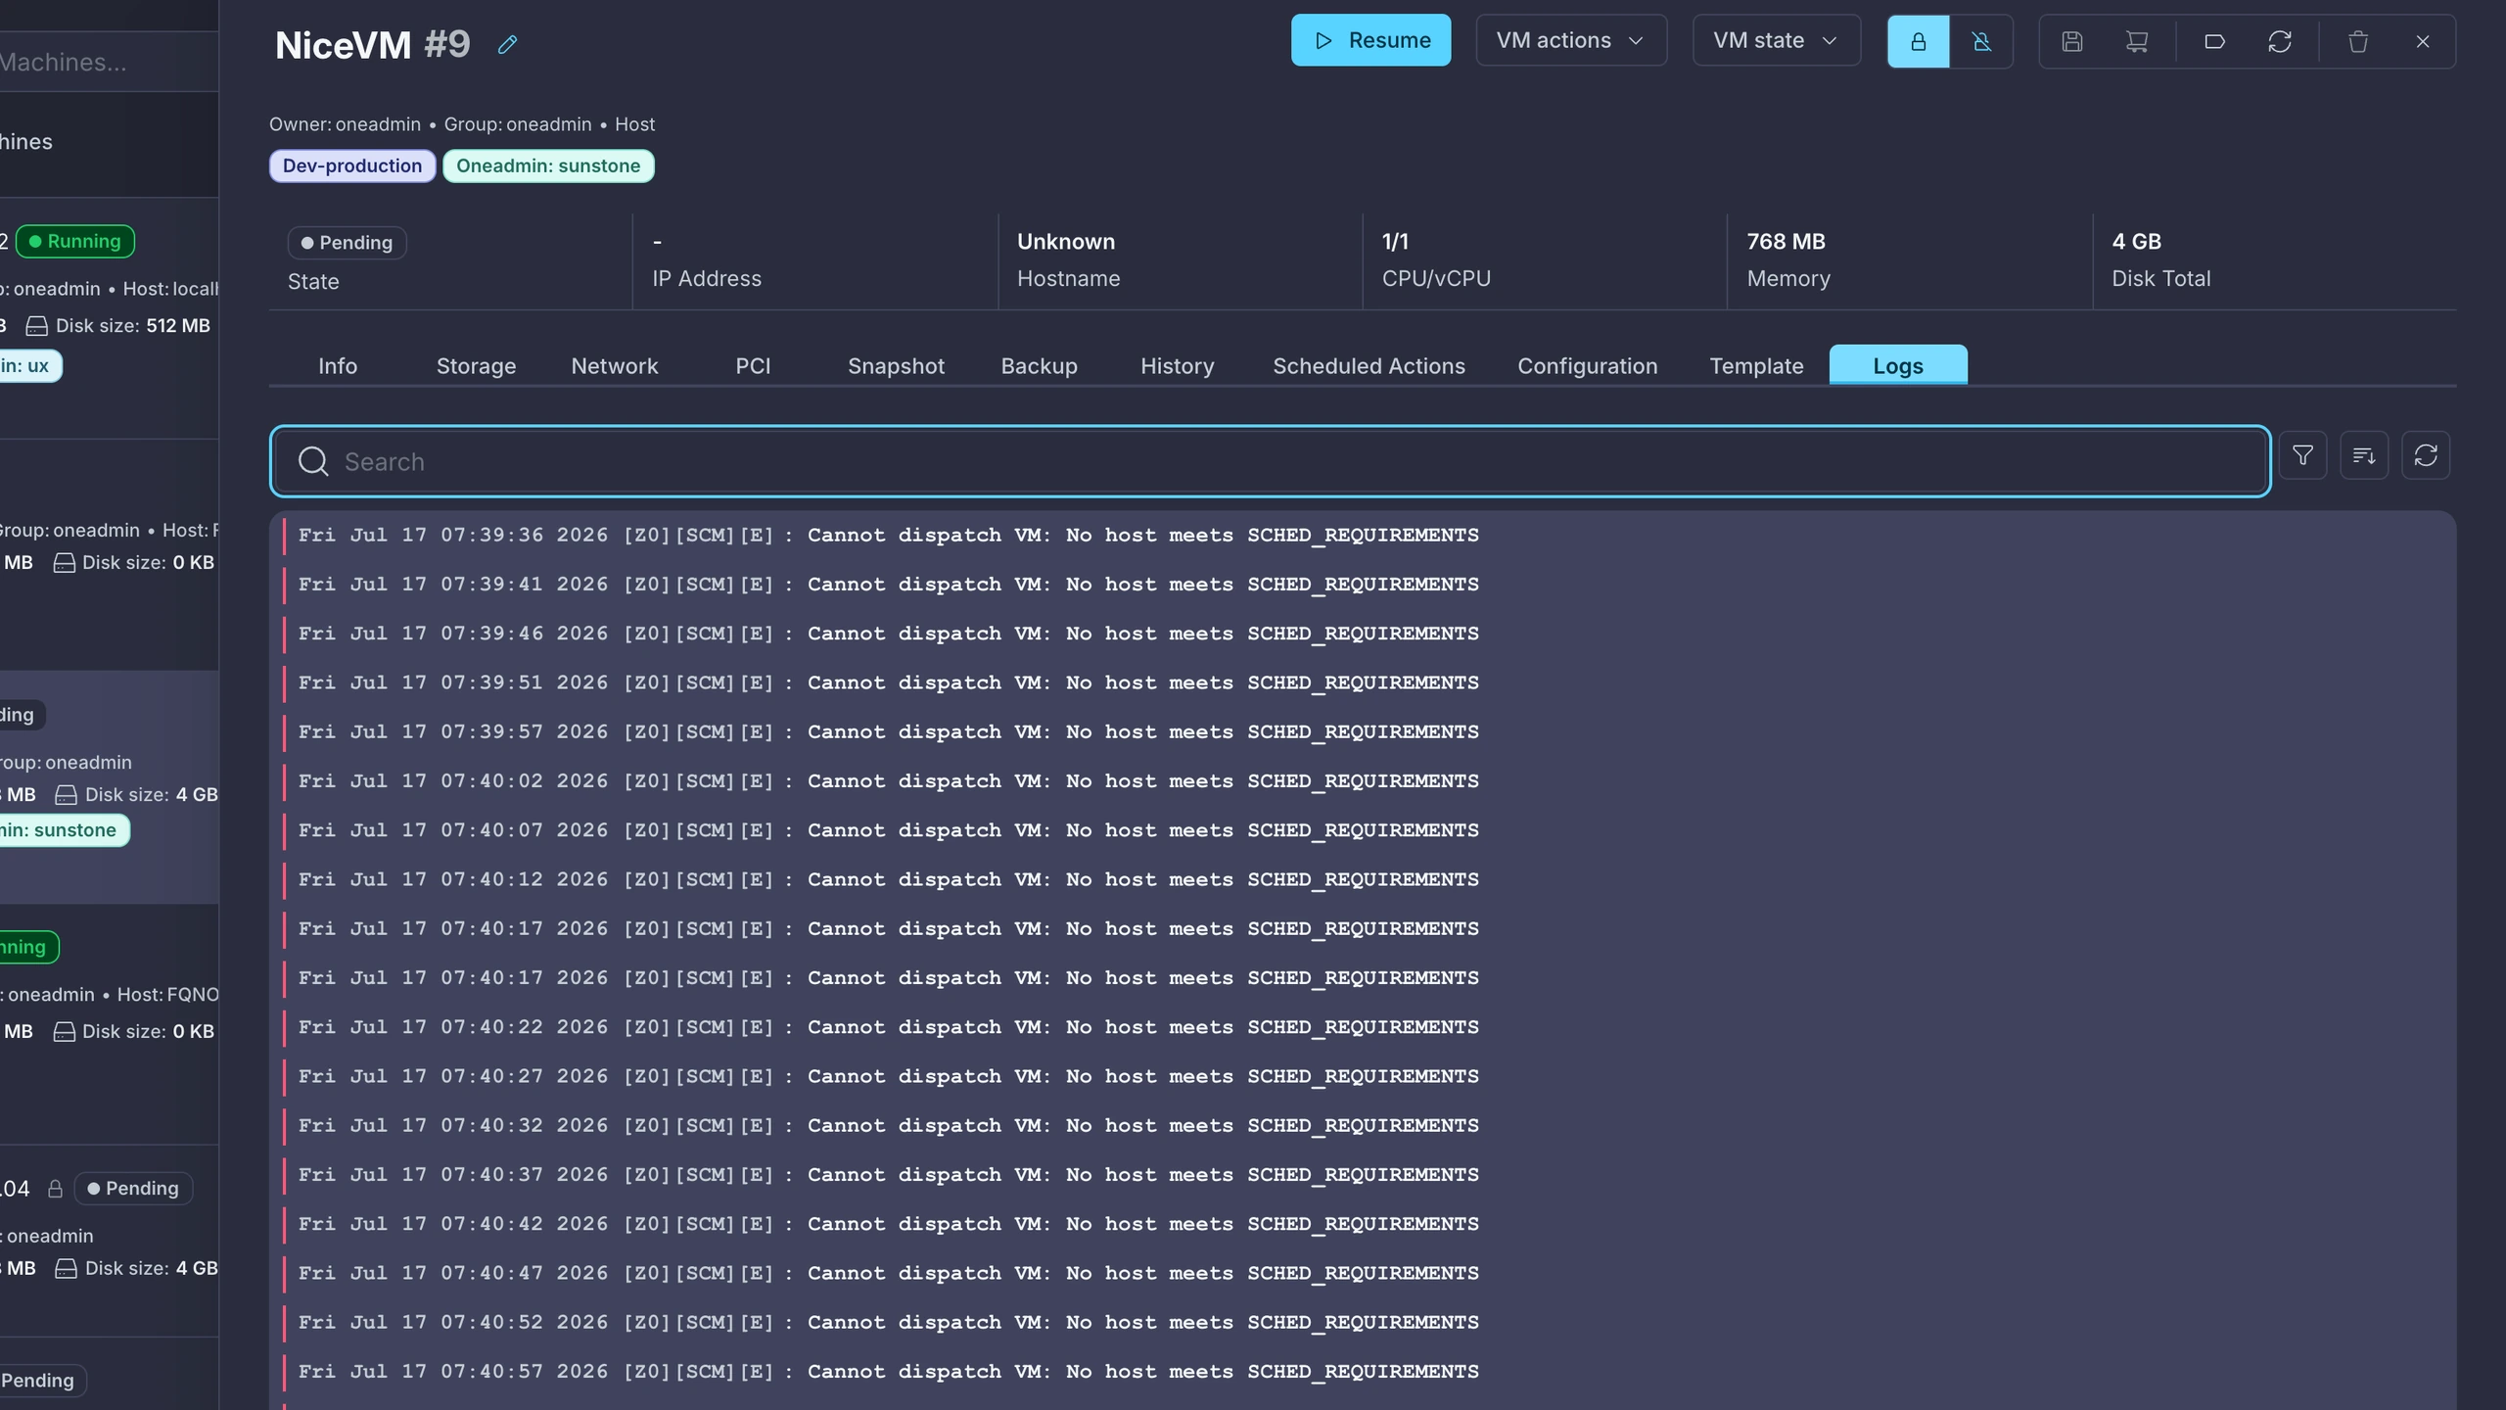Click the sort order icon for logs
The image size is (2506, 1410).
click(2364, 455)
